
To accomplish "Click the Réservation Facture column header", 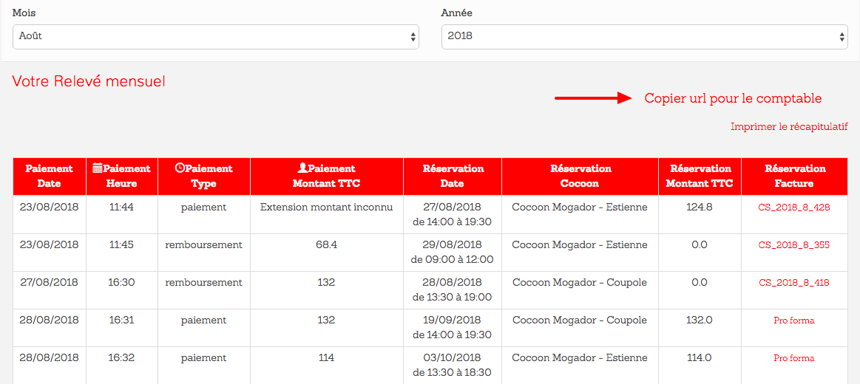I will [794, 176].
